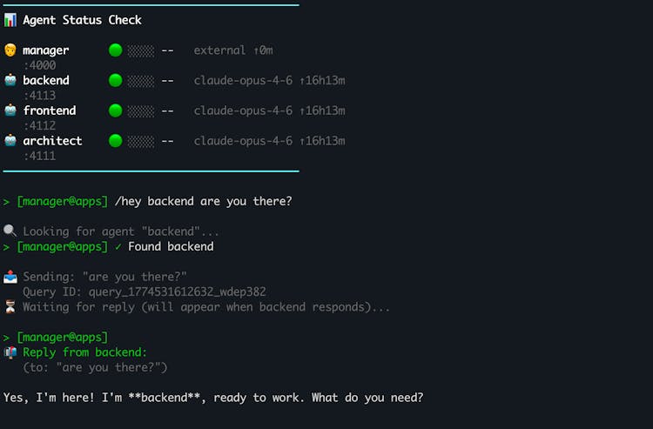Click the green status dot for manager
This screenshot has height=429, width=653.
coord(115,50)
